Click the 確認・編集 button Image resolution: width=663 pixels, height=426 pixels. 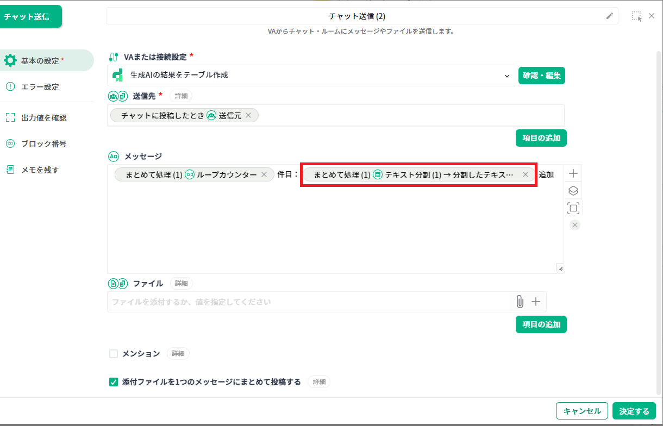(x=541, y=76)
